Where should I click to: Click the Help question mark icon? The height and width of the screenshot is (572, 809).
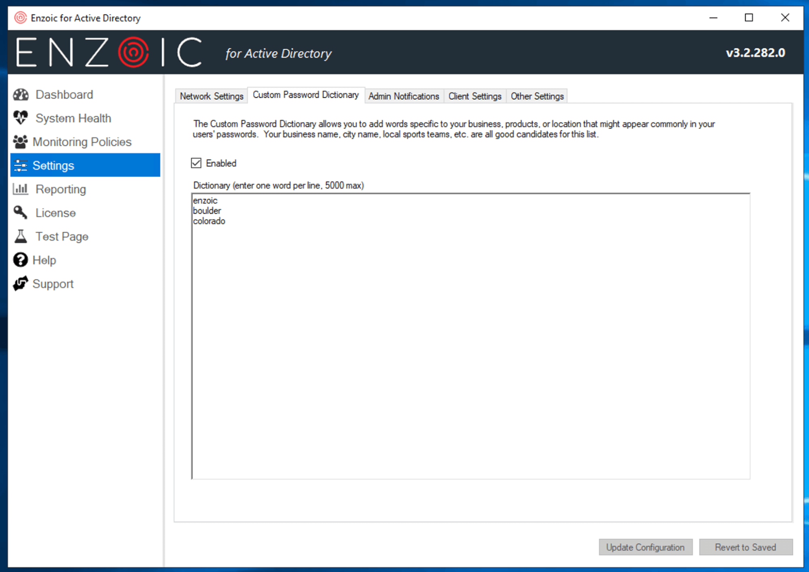coord(20,260)
